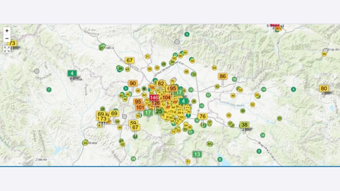Click the yellow 76 station flag

click(x=202, y=117)
